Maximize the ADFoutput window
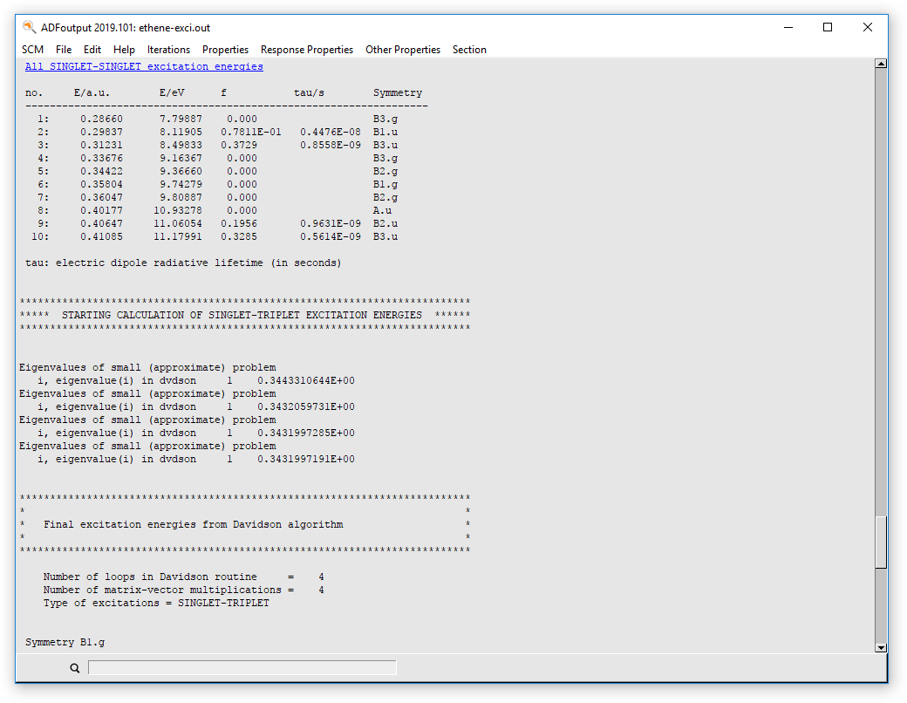This screenshot has width=907, height=703. 828,27
